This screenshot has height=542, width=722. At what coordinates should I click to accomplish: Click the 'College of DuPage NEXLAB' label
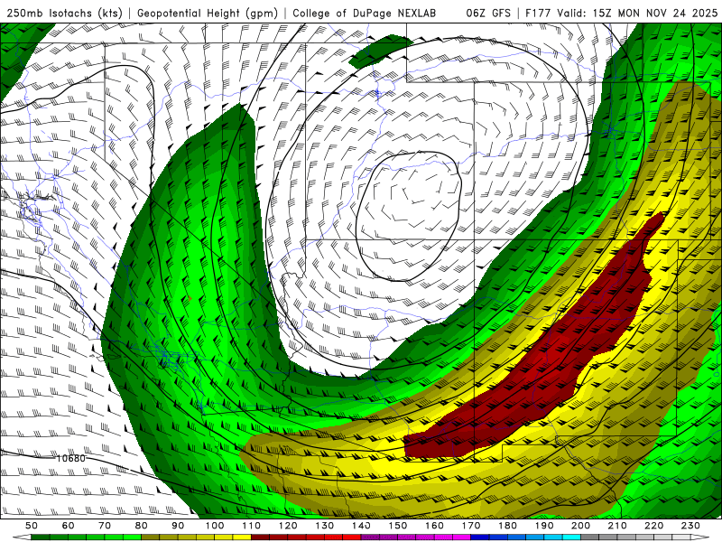pyautogui.click(x=364, y=14)
